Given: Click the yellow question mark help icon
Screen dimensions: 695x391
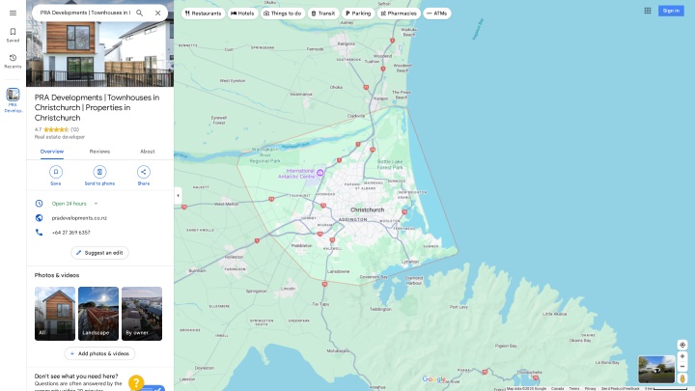Looking at the screenshot, I should 136,382.
